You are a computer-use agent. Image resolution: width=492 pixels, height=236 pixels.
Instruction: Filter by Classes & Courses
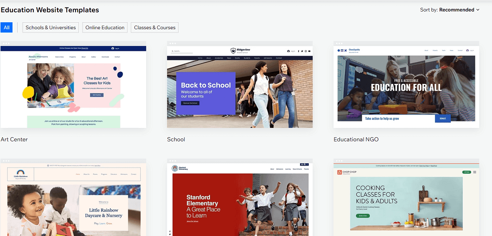[155, 27]
